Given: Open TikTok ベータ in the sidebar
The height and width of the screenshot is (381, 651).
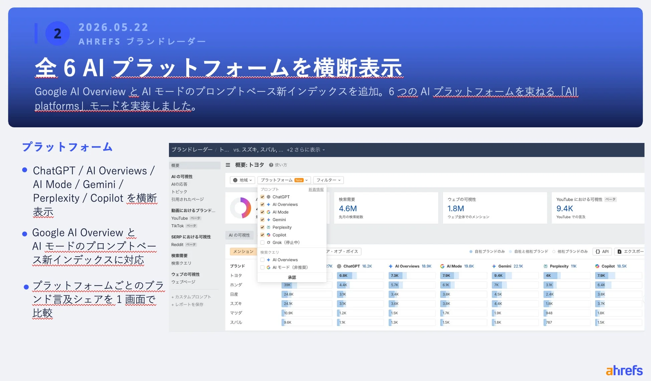Looking at the screenshot, I should pos(184,226).
